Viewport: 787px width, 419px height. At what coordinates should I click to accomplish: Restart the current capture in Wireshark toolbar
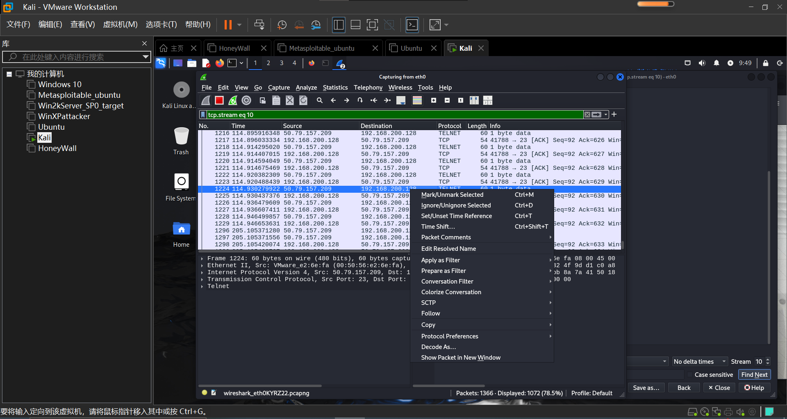click(233, 100)
